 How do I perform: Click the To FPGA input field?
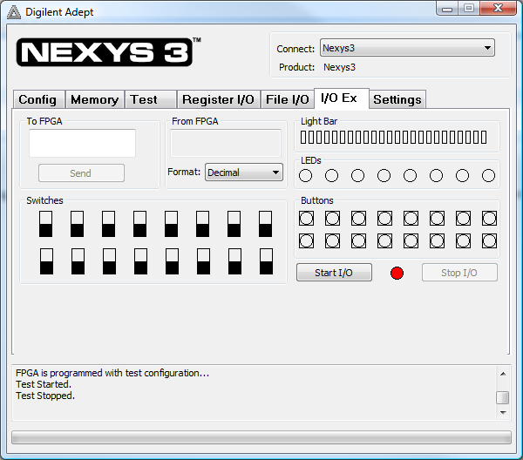point(83,144)
